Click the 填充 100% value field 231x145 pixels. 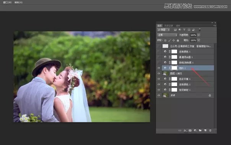coord(193,40)
